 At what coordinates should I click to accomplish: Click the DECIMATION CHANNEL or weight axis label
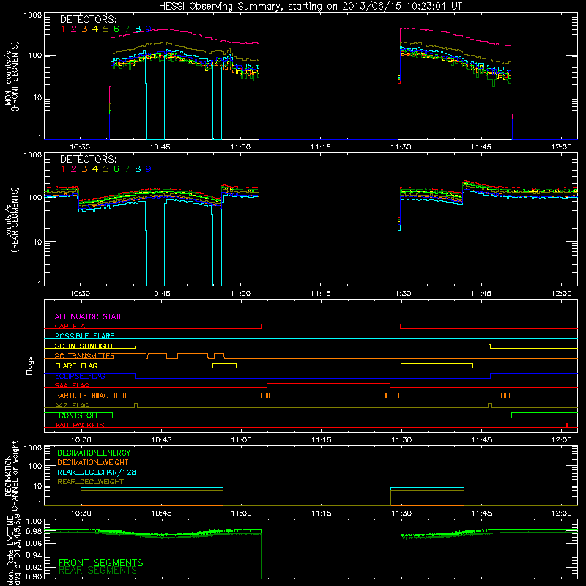(11, 475)
